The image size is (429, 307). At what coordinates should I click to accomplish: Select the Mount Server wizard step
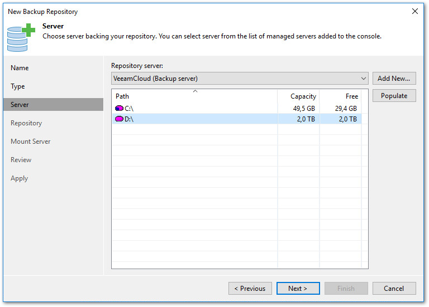31,142
